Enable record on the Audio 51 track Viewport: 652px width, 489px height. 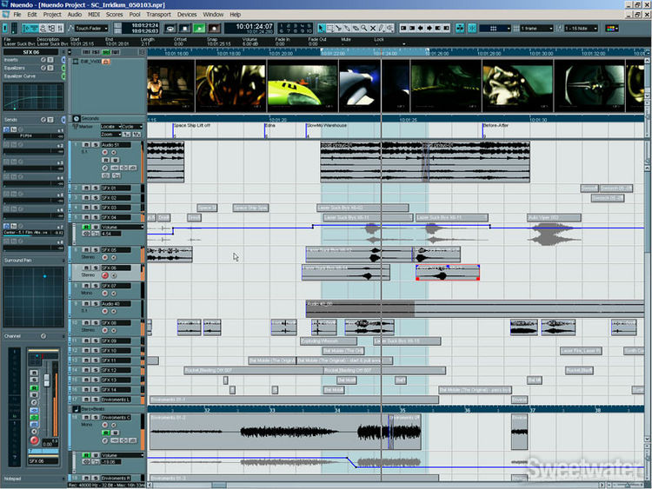point(106,154)
